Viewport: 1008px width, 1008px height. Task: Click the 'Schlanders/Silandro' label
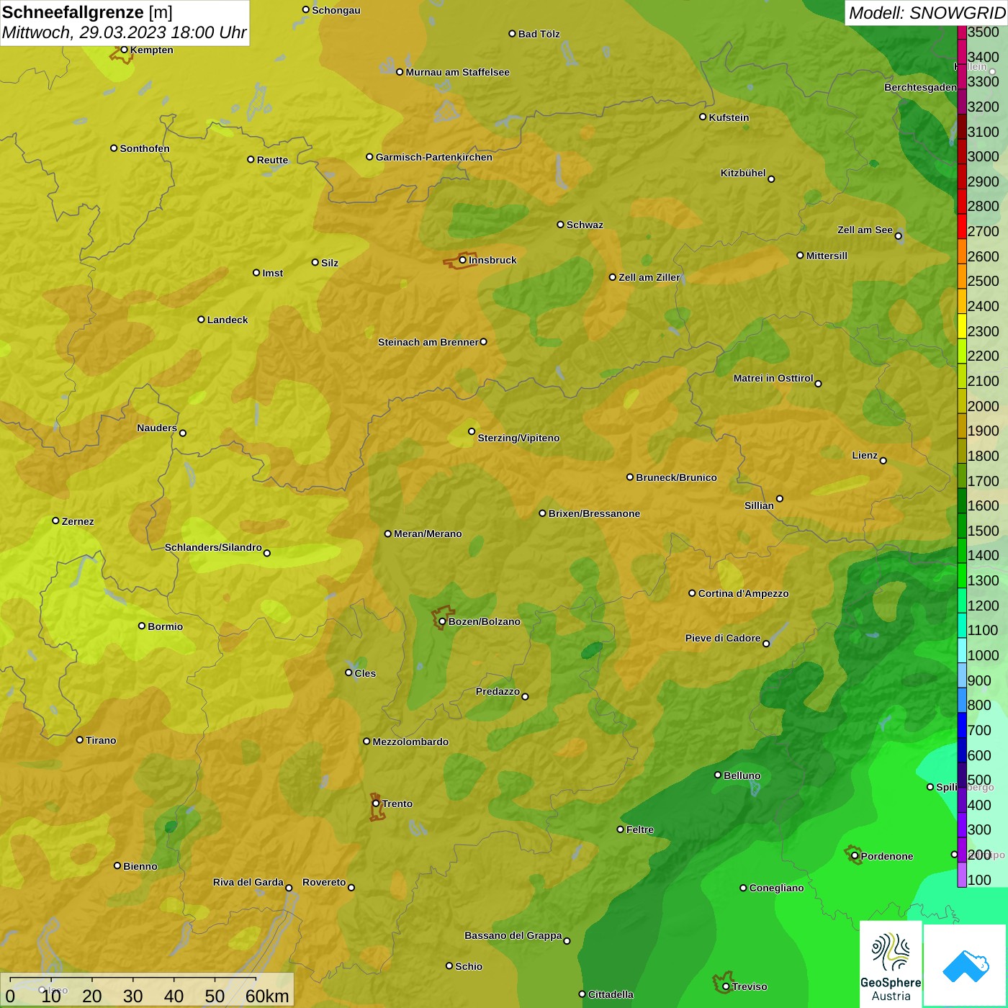(x=213, y=547)
